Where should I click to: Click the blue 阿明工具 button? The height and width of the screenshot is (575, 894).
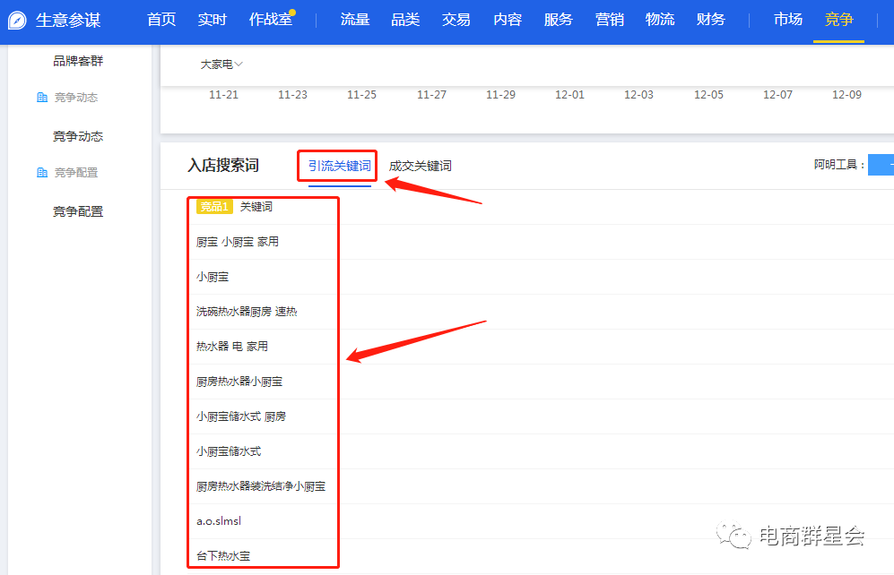(881, 165)
